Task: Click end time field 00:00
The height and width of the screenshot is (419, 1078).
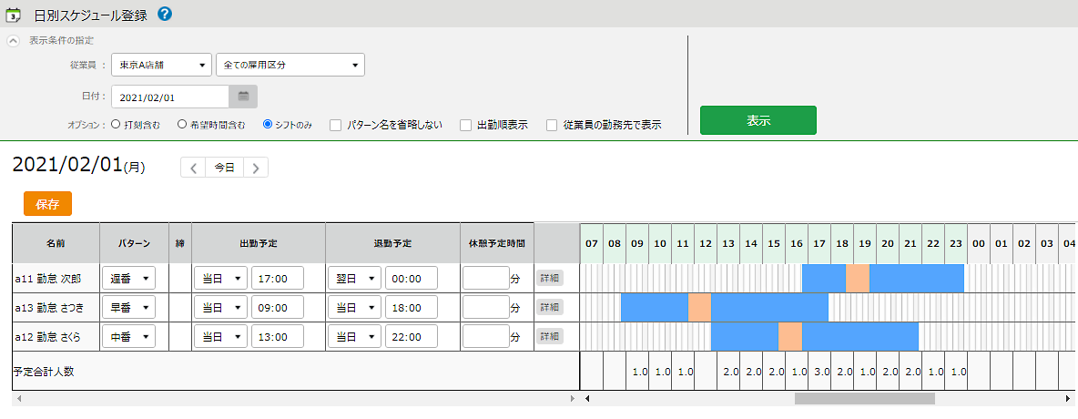Action: tap(412, 278)
